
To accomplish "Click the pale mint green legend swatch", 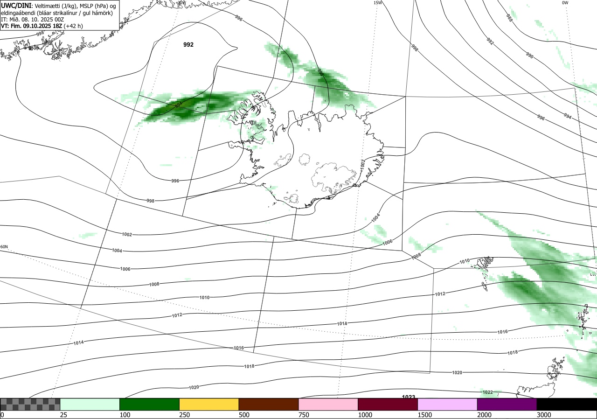I will [x=90, y=404].
